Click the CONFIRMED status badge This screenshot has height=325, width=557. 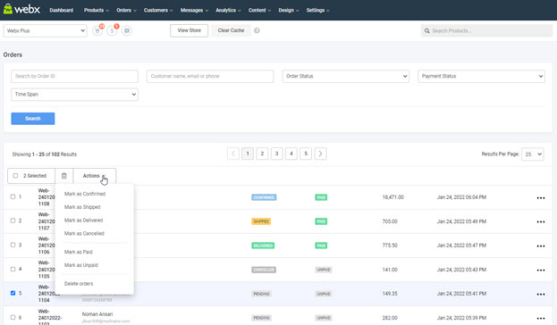pyautogui.click(x=264, y=197)
